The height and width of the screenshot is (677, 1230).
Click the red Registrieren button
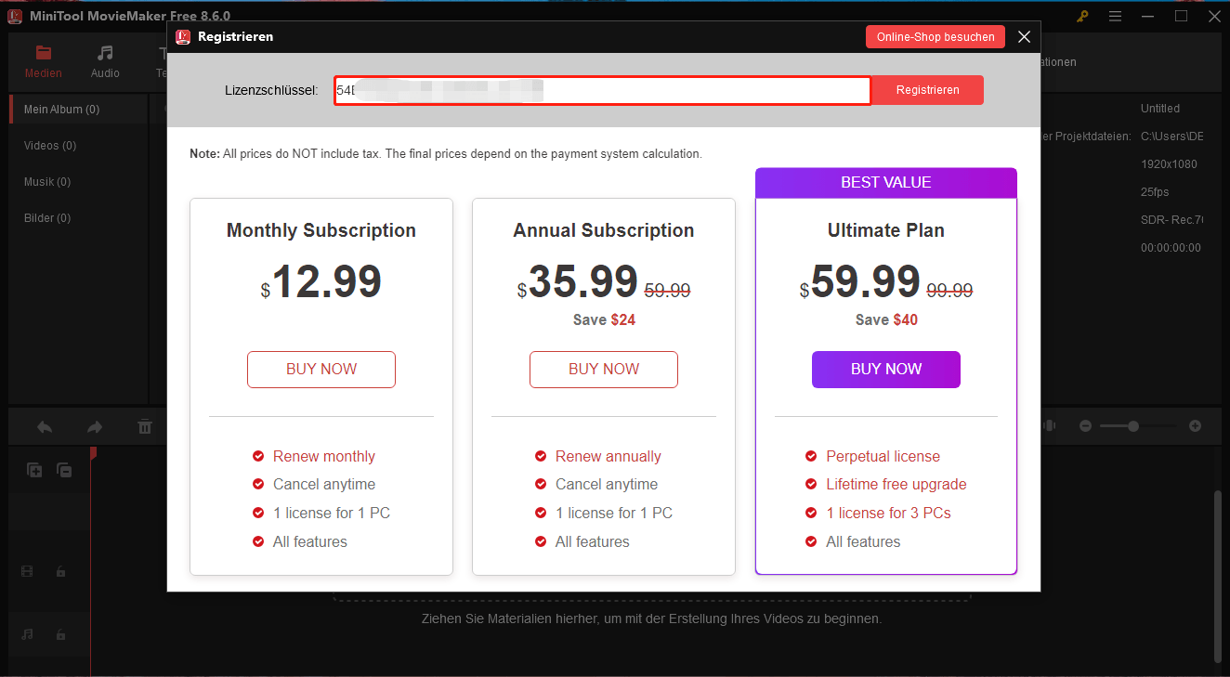point(928,90)
